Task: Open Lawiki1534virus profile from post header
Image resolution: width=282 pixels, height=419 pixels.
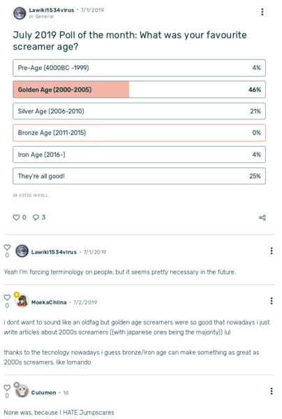Action: click(52, 10)
